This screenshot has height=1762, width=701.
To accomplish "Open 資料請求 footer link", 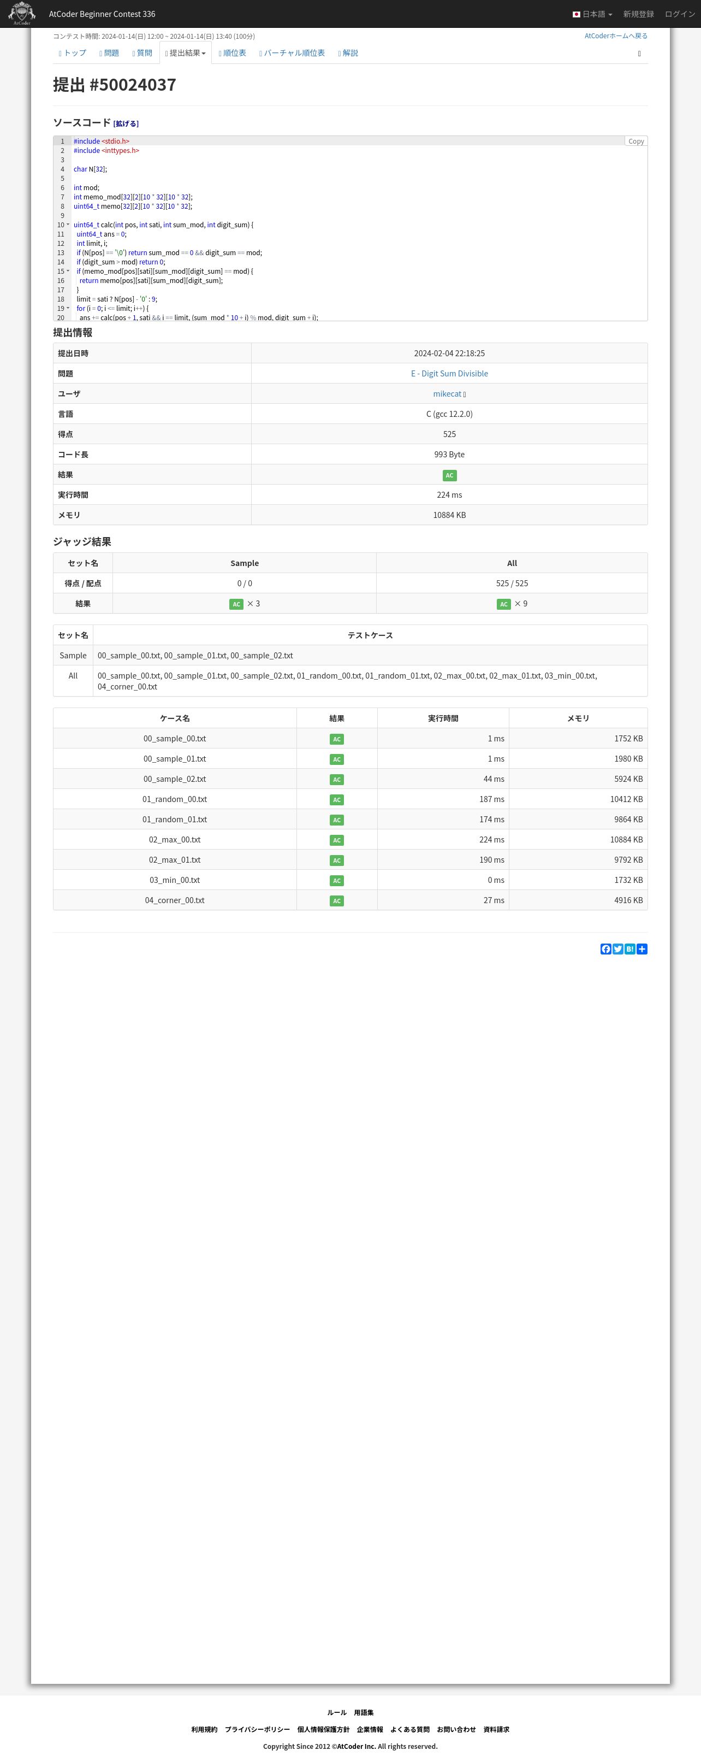I will click(496, 1729).
